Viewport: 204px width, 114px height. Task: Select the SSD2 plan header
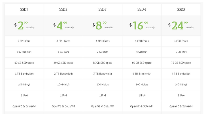pos(63,9)
